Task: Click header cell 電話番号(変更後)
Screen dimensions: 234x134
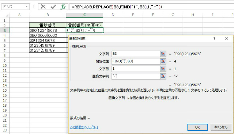Action: point(84,25)
